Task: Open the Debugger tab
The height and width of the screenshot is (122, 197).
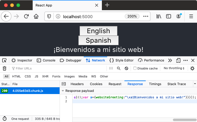Action: (x=71, y=61)
